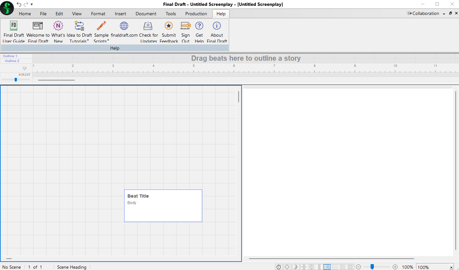Switch to the dense-lines script view icon
This screenshot has width=459, height=270.
click(319, 267)
